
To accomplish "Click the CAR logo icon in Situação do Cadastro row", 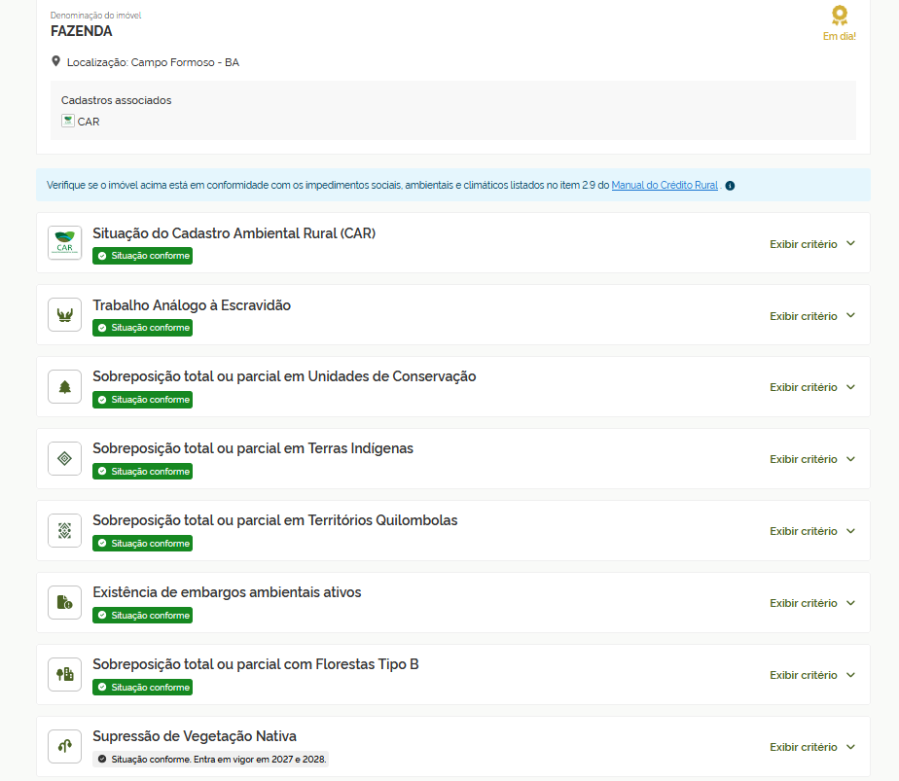I will [65, 243].
